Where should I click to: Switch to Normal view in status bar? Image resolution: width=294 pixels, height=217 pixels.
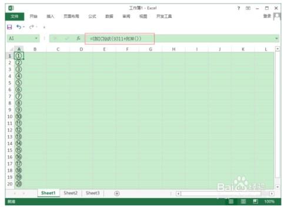[231, 201]
